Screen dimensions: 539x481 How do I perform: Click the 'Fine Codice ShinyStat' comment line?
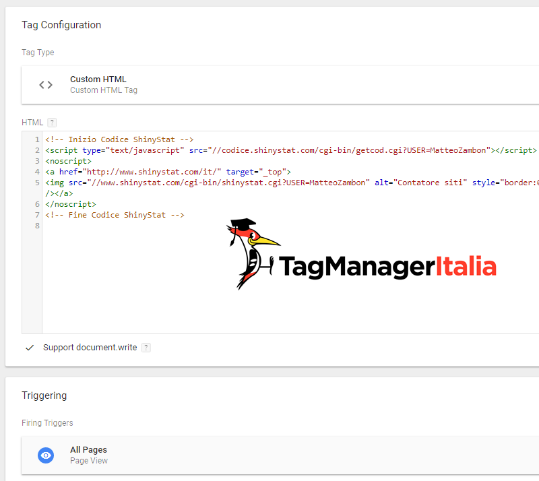(x=115, y=215)
